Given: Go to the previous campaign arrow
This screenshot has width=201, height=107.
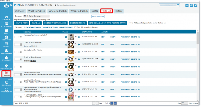Looking at the screenshot, I should click(x=15, y=5).
